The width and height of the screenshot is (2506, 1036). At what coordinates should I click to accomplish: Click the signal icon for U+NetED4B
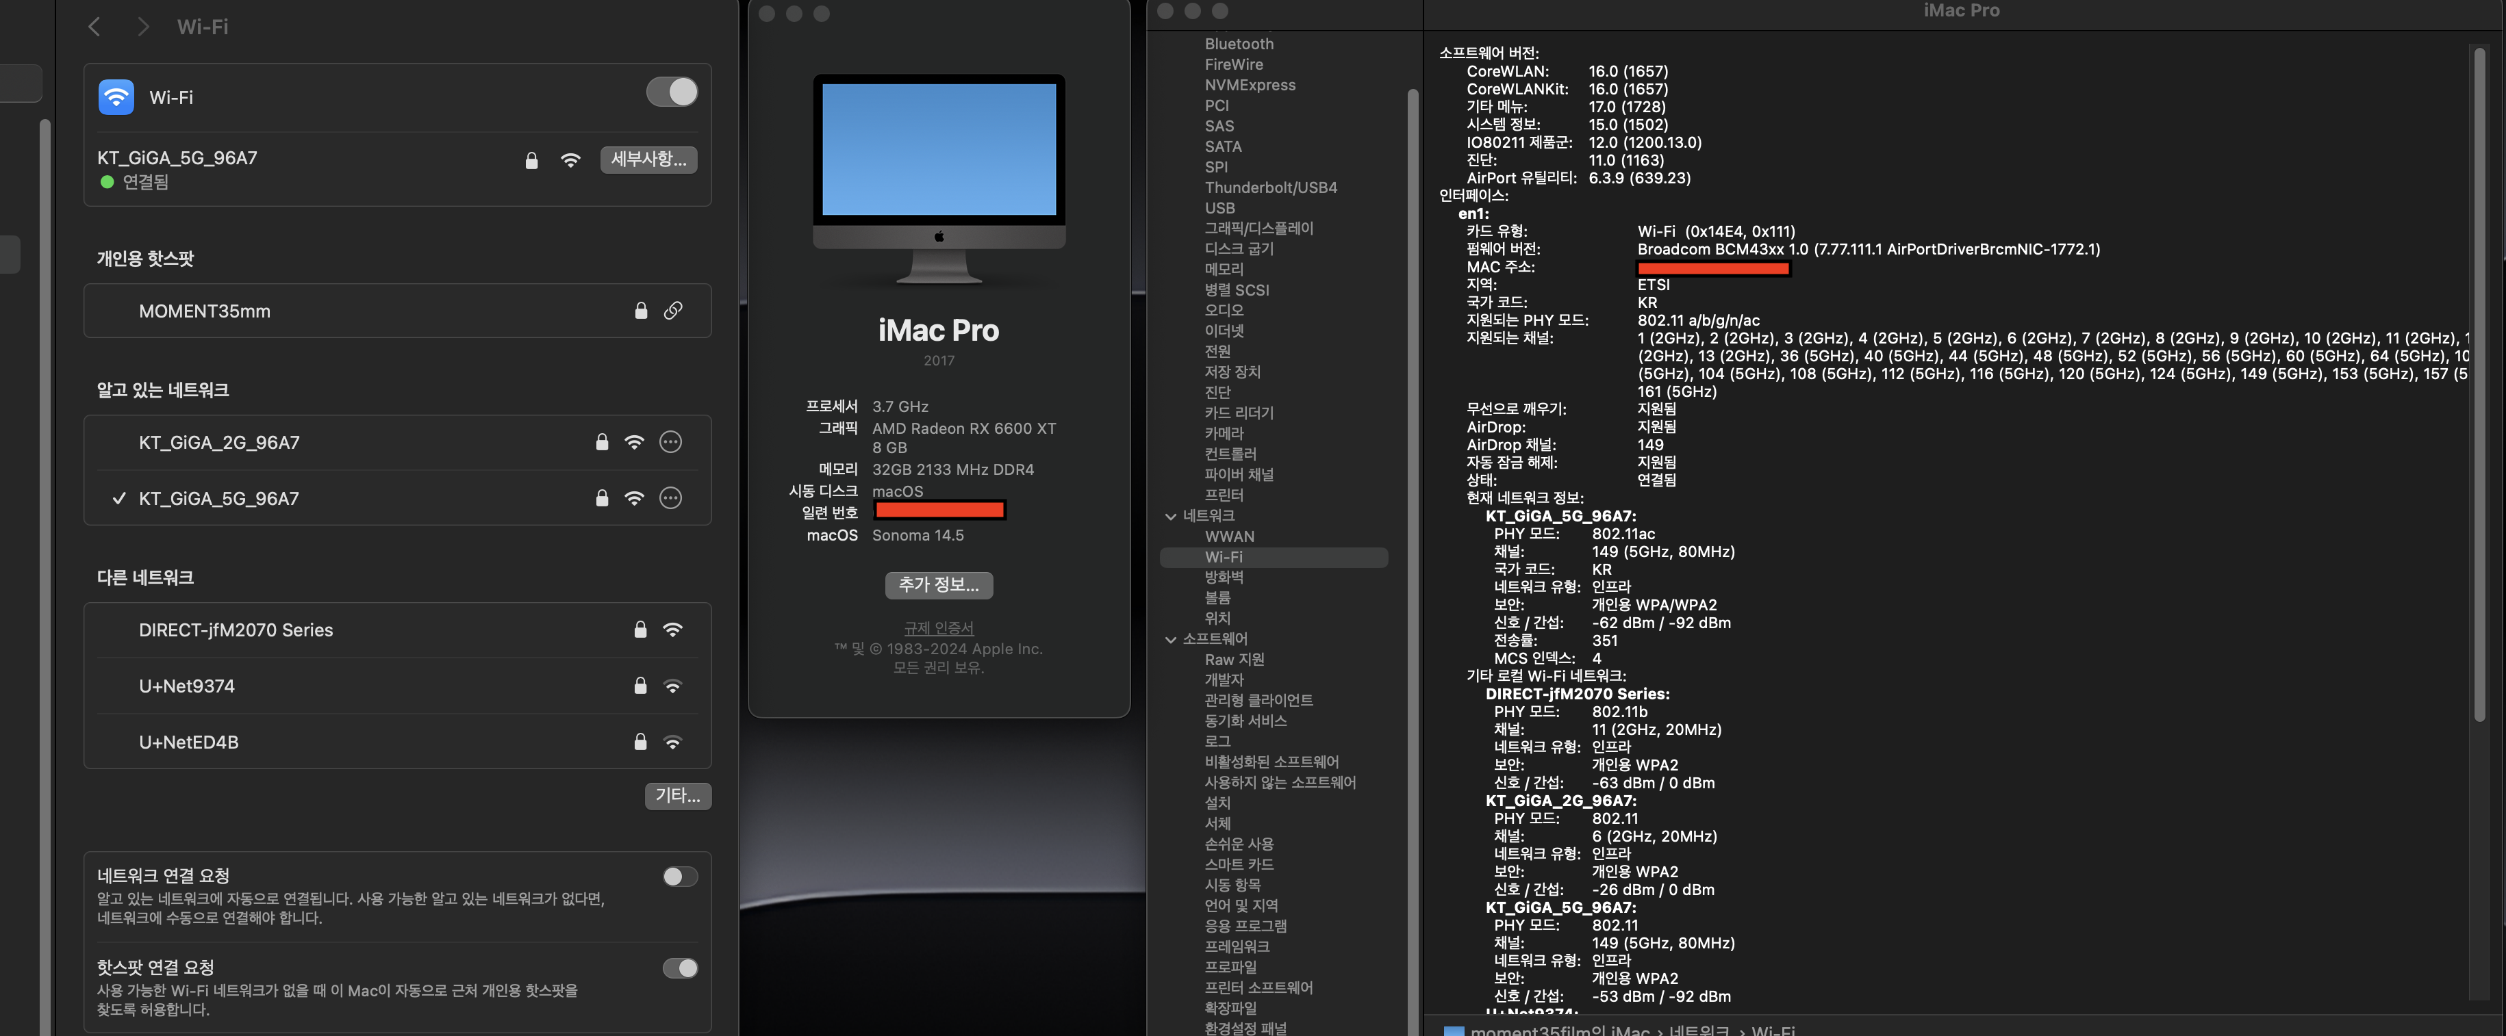pos(672,742)
